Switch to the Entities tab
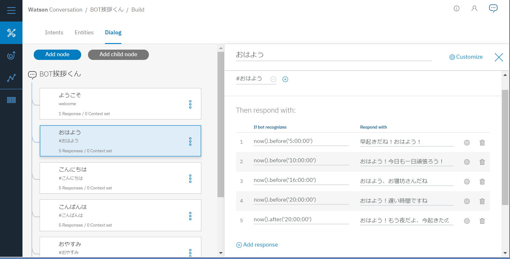Screen dimensions: 510x259 [x=84, y=32]
